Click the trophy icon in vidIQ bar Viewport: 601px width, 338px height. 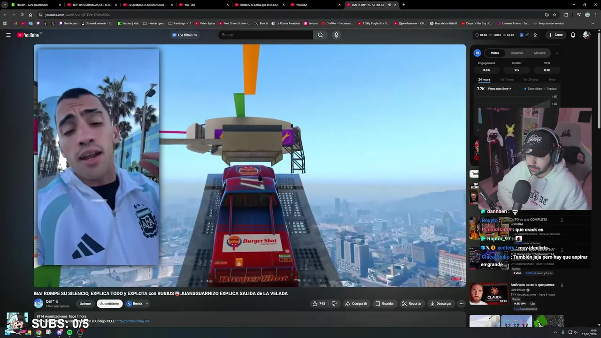(535, 35)
